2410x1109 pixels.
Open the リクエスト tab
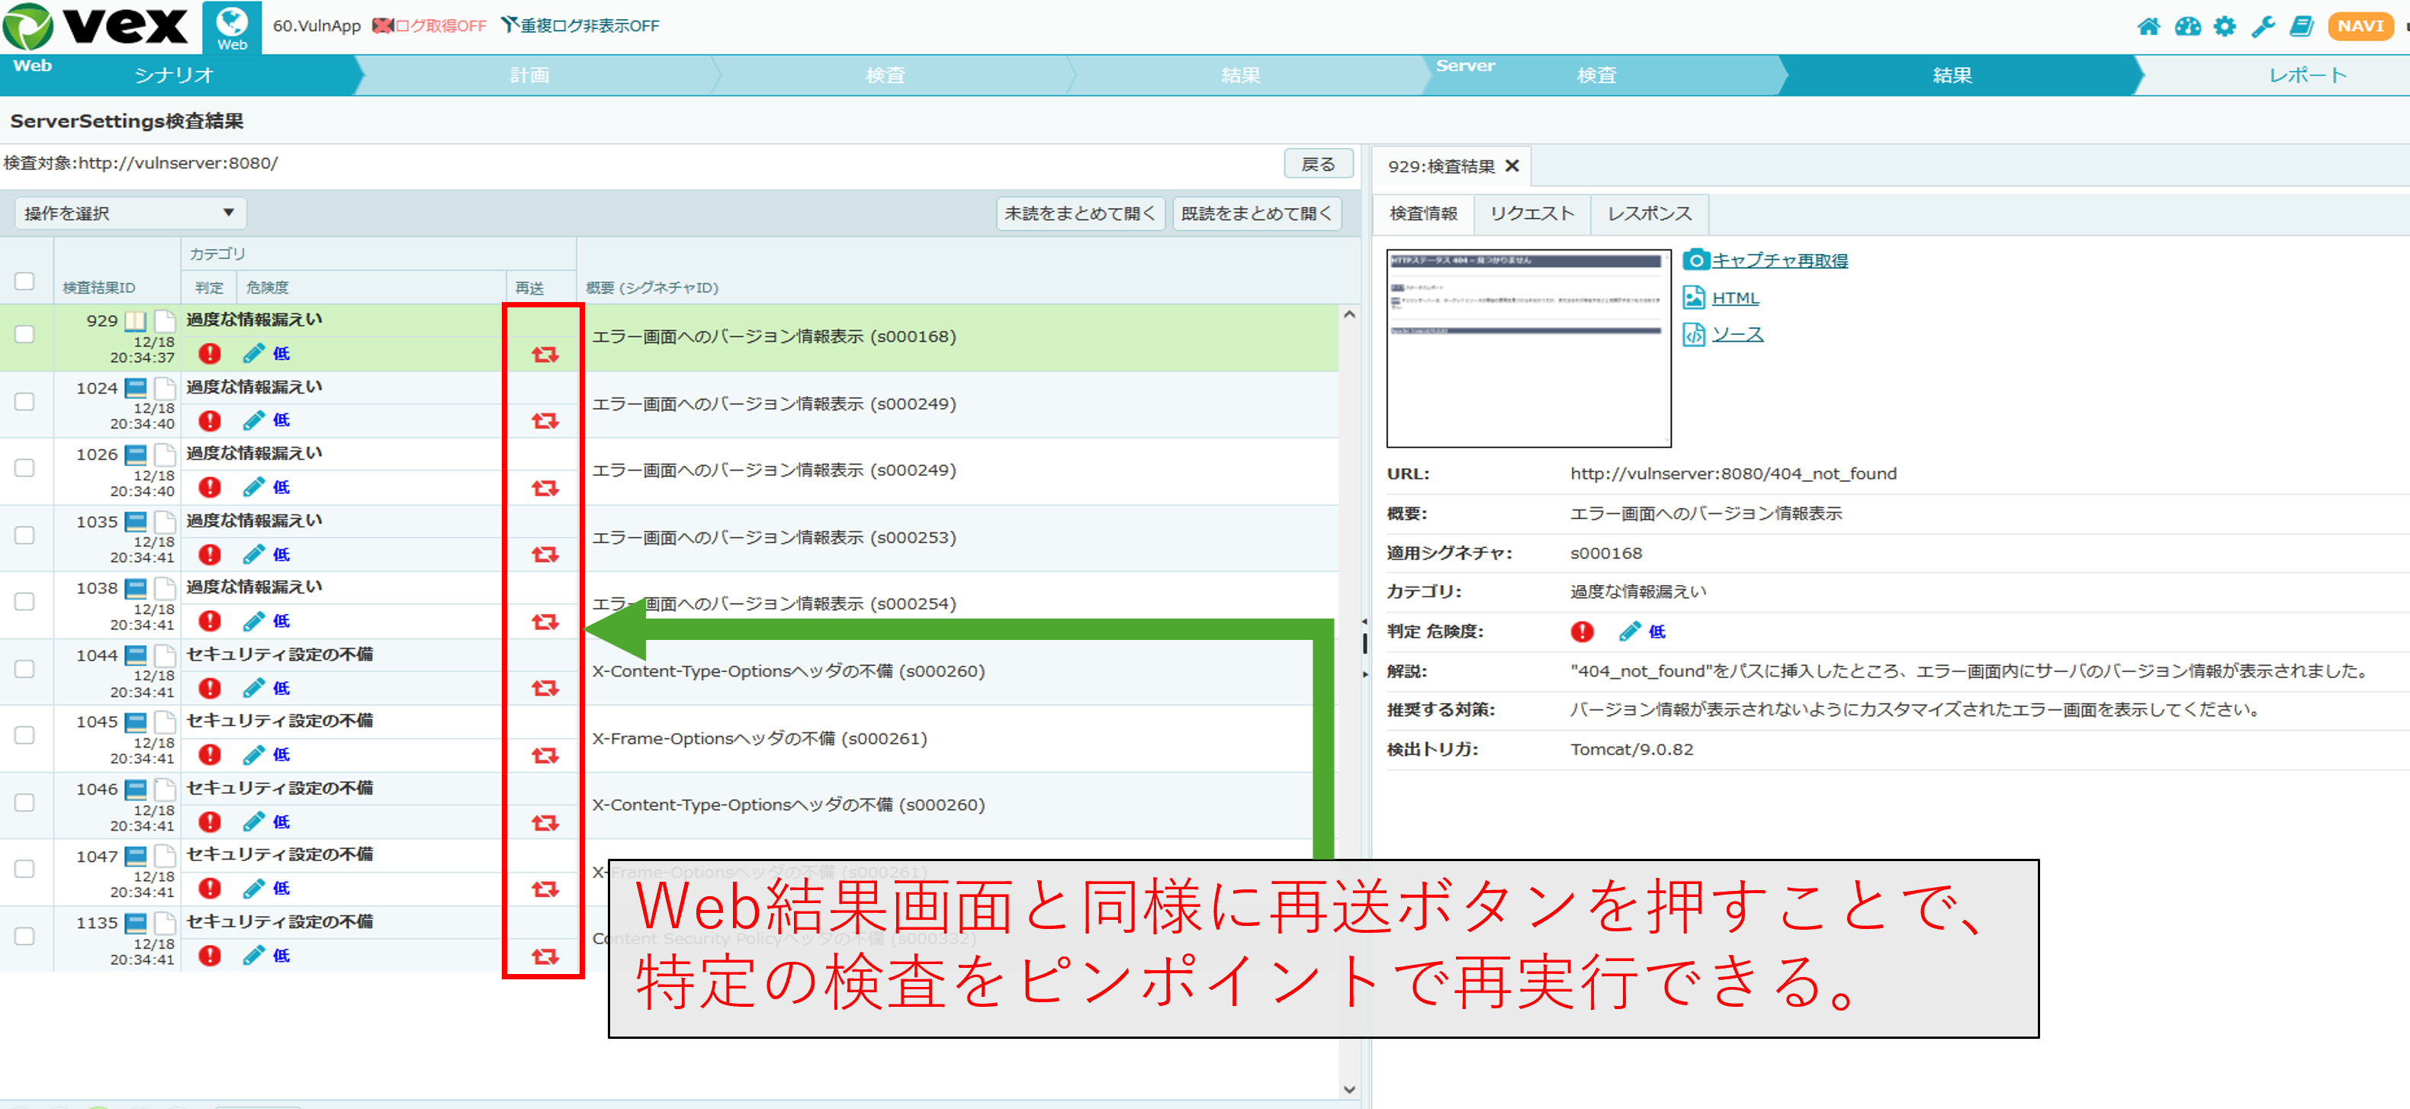(1531, 214)
